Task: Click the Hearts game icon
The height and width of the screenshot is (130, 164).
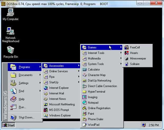Action: tap(126, 53)
